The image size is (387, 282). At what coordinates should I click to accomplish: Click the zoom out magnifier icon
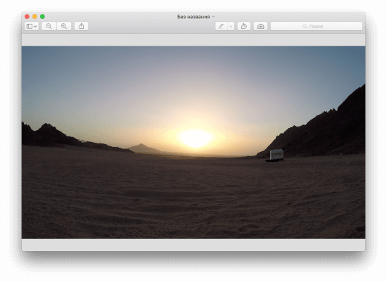49,26
